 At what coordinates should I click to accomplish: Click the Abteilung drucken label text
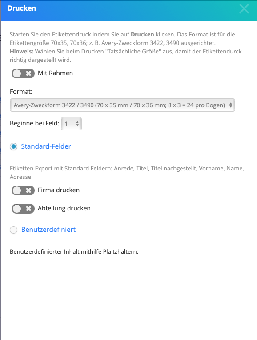click(x=64, y=208)
